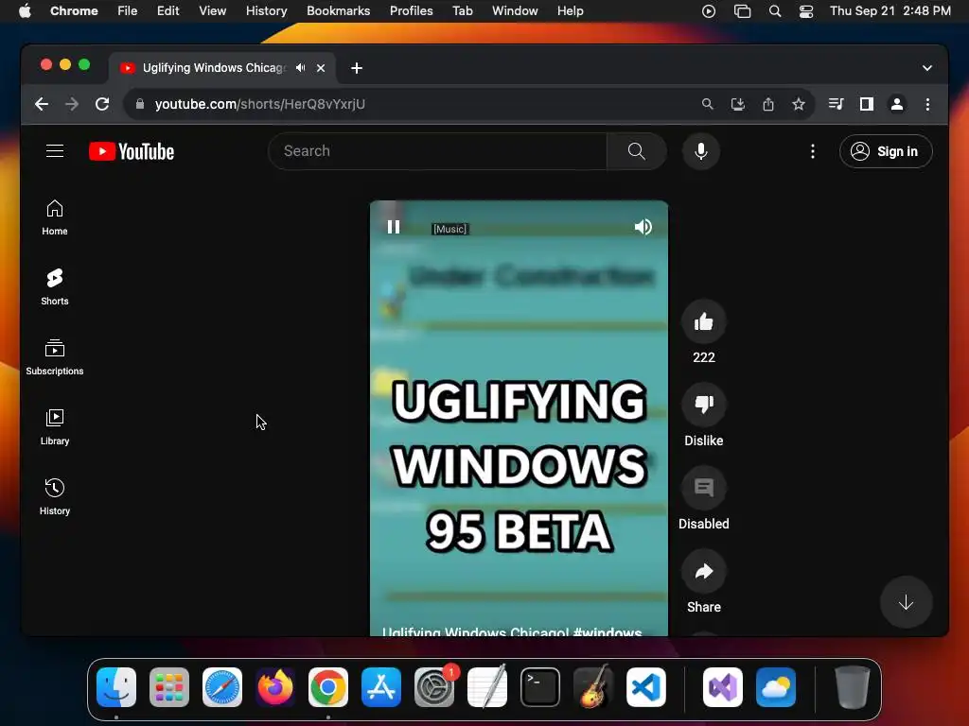Mute the Short with the volume icon
969x726 pixels.
pyautogui.click(x=643, y=227)
